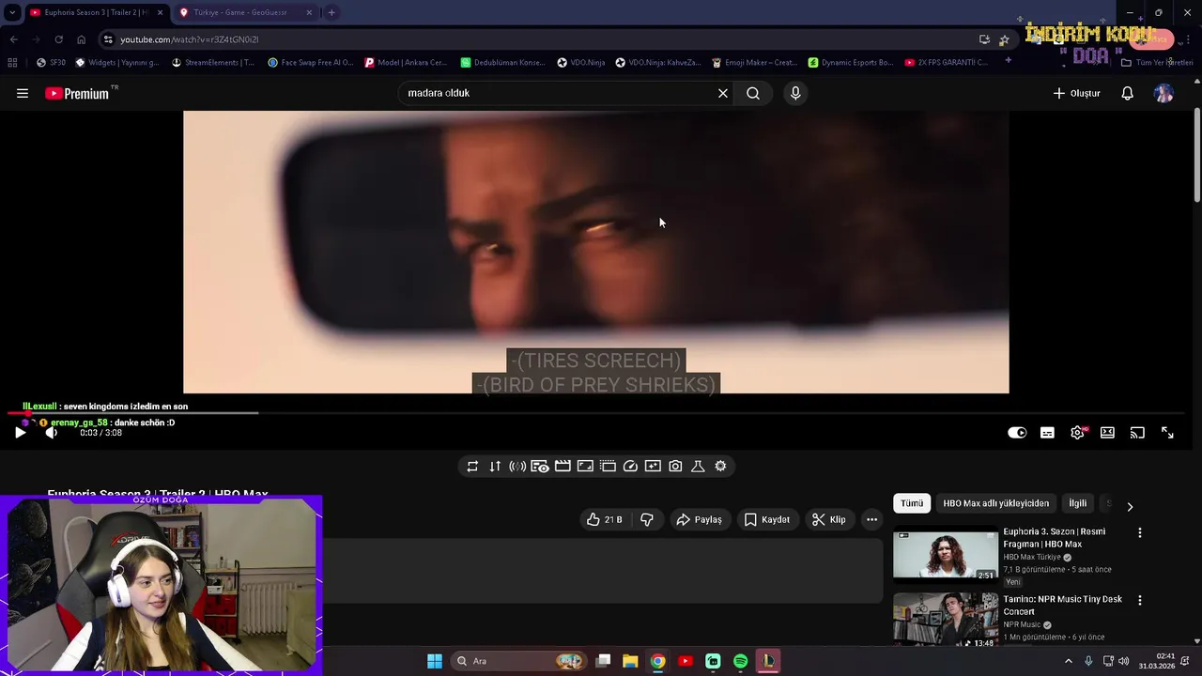Open Tamino NPR Music Tiny Desk thumbnail

coord(946,619)
